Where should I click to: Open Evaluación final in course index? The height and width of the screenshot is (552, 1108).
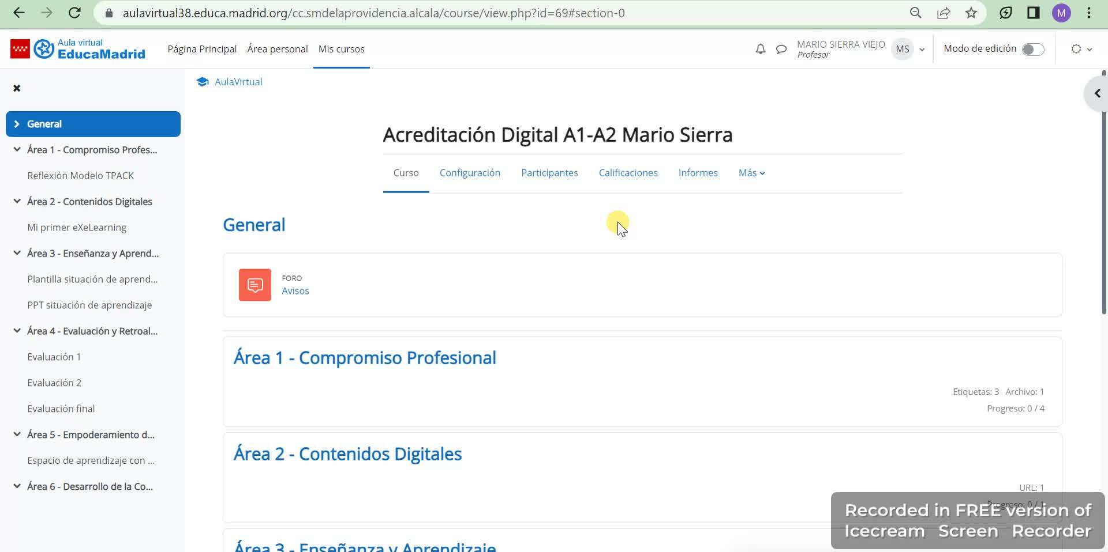[x=61, y=409]
